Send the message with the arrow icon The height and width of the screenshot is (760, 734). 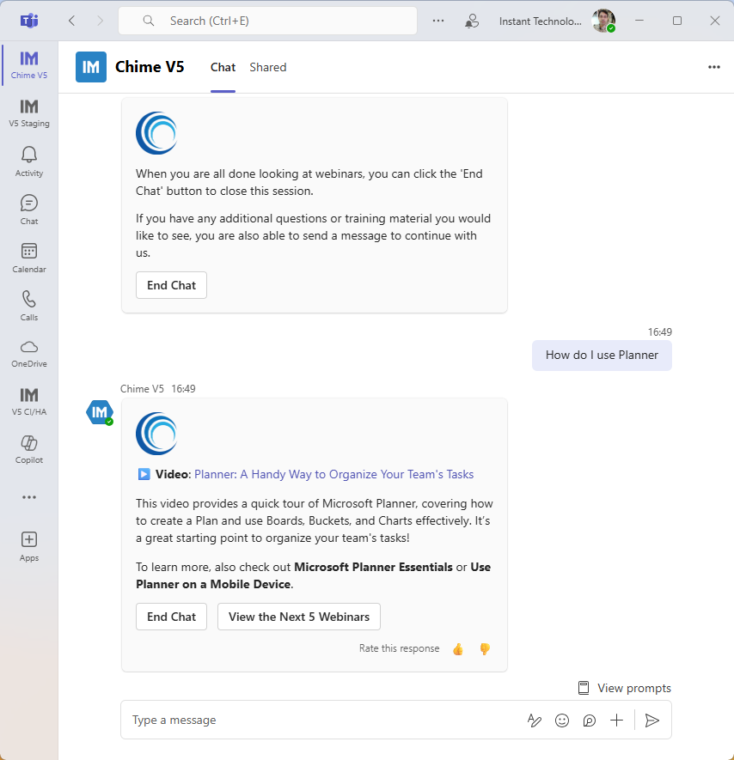click(x=652, y=720)
